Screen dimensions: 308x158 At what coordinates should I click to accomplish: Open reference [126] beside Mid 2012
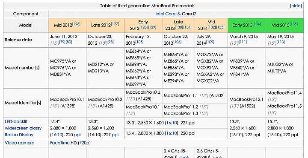point(76,24)
